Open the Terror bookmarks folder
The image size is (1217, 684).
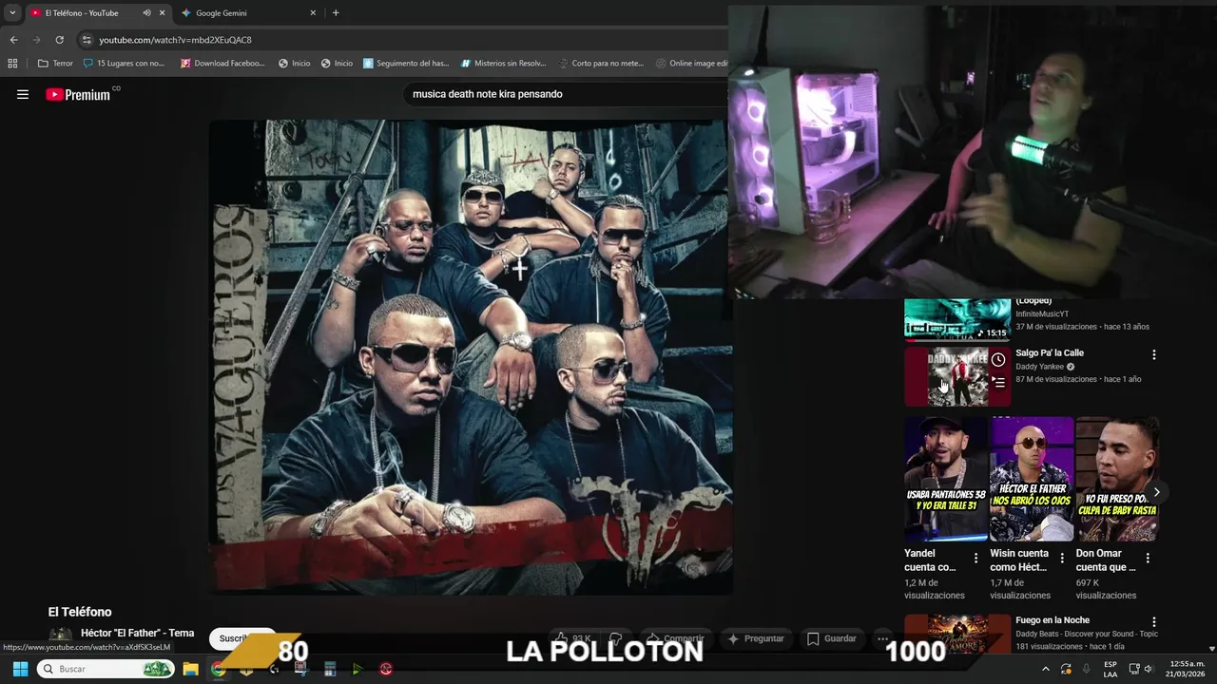point(56,64)
